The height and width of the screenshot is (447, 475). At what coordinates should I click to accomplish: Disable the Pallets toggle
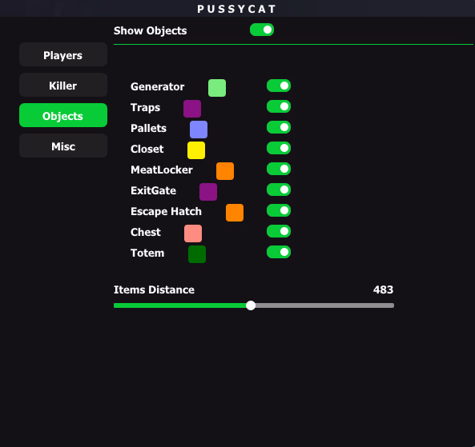click(279, 127)
